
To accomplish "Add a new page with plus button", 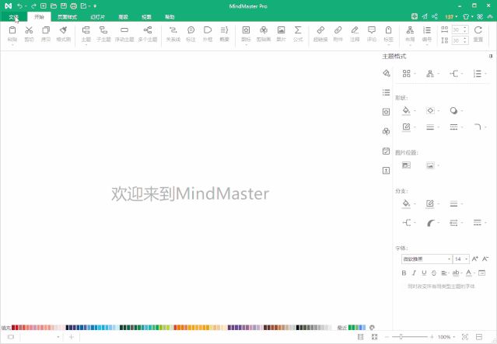I will pos(72,337).
